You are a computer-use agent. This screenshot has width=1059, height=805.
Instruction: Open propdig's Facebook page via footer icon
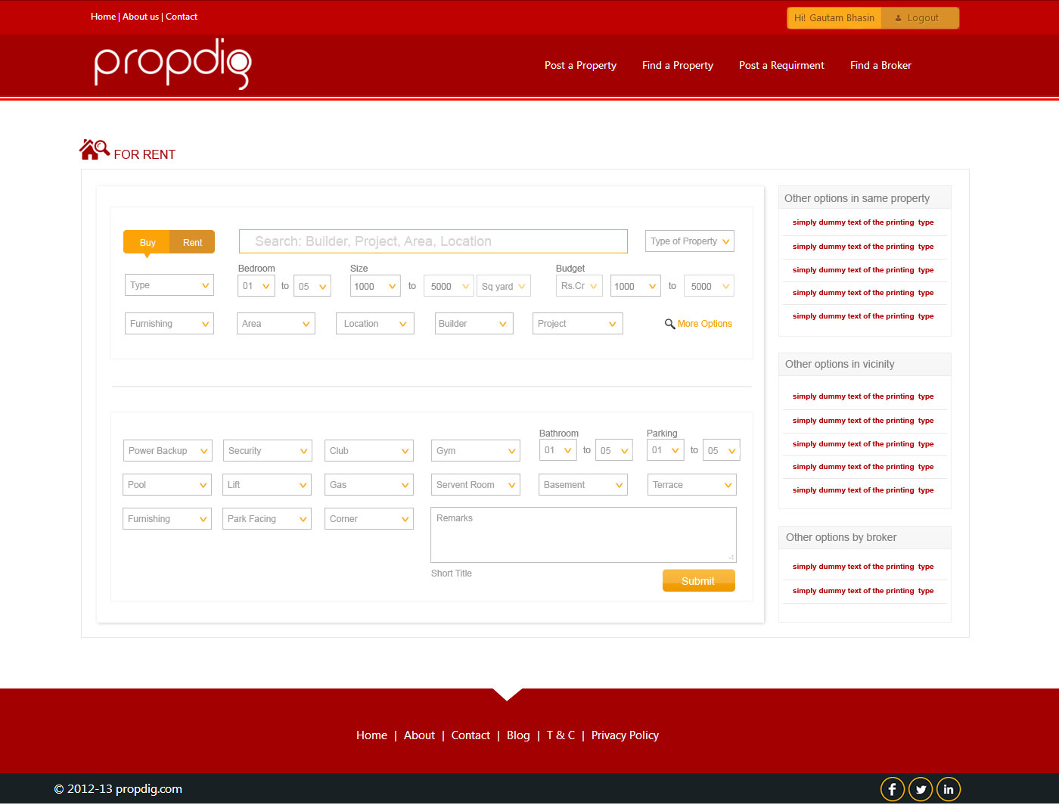point(892,788)
